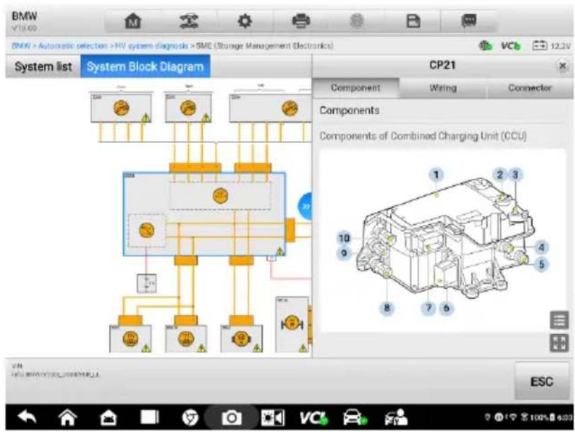This screenshot has height=432, width=575.
Task: Click the printer icon
Action: [301, 21]
